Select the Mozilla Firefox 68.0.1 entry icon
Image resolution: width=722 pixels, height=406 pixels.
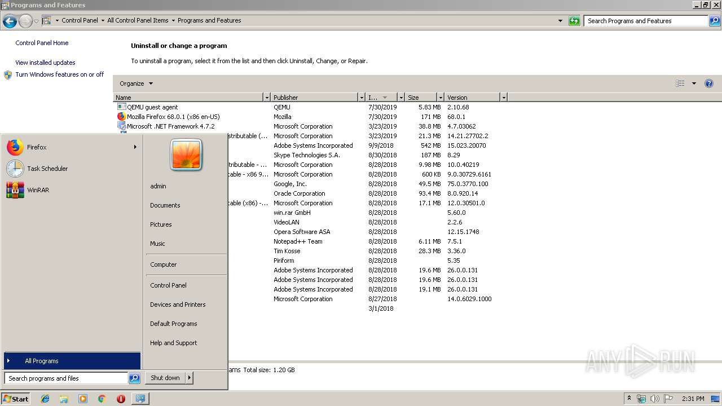(x=121, y=117)
